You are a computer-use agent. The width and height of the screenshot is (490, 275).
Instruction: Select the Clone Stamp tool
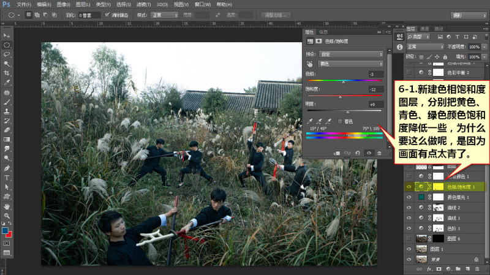tap(7, 111)
